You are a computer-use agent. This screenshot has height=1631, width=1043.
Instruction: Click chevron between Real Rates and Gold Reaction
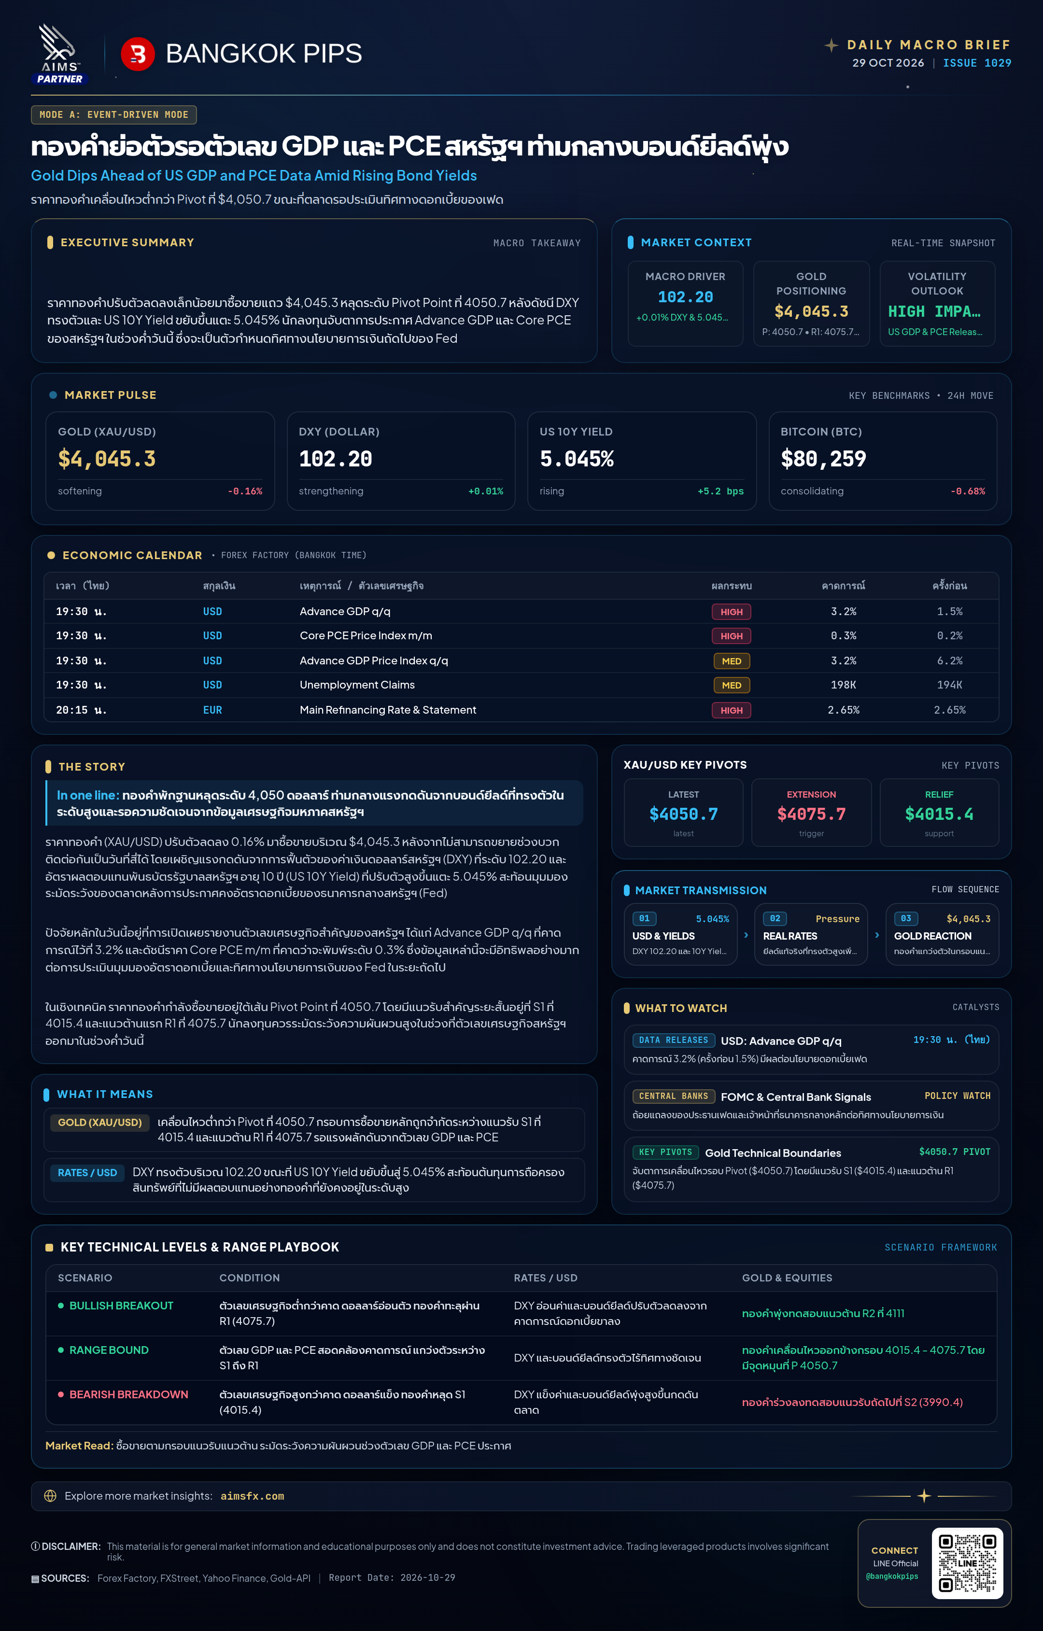click(876, 935)
